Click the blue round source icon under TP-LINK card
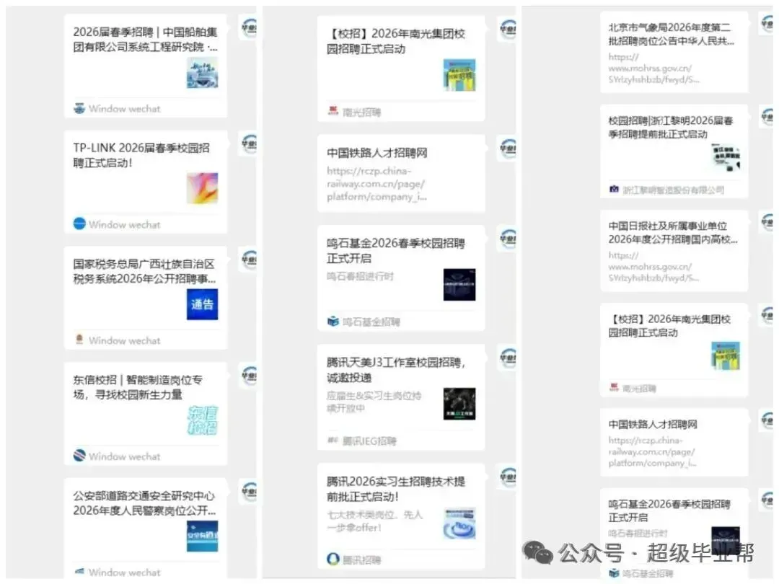 point(79,224)
